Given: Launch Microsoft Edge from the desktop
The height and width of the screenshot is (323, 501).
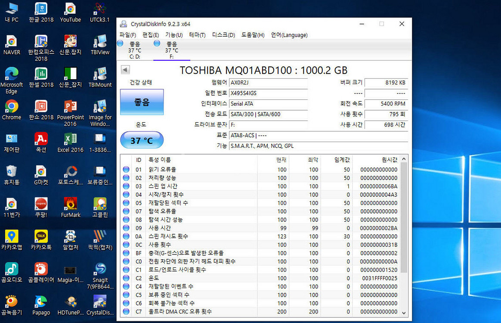Looking at the screenshot, I should (12, 81).
